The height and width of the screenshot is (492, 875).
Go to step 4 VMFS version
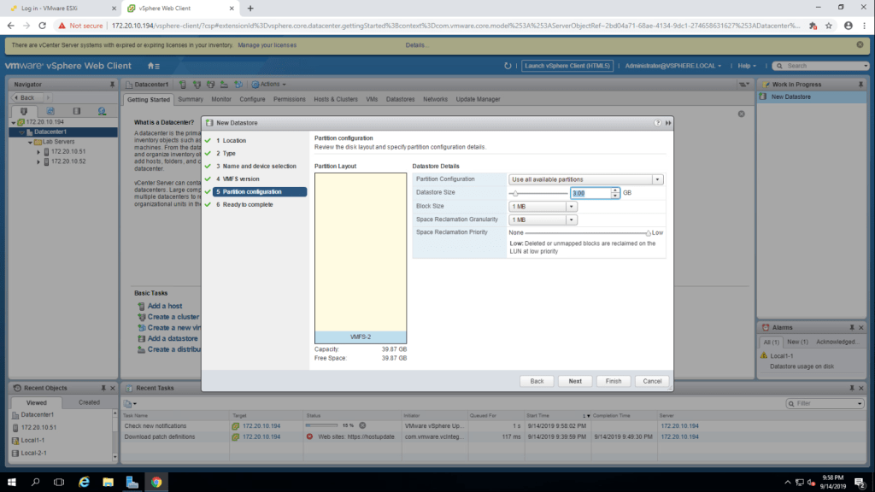pos(240,179)
